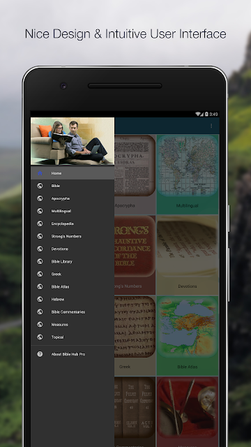251x447 pixels.
Task: Open the Bible Atlas map thumbnail
Action: 188,327
